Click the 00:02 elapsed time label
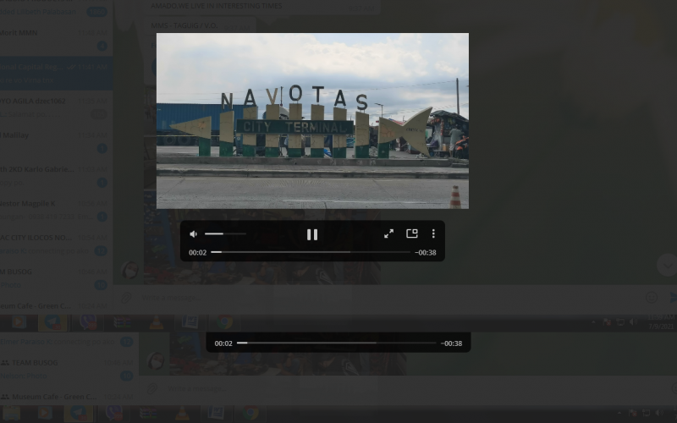 click(x=197, y=252)
